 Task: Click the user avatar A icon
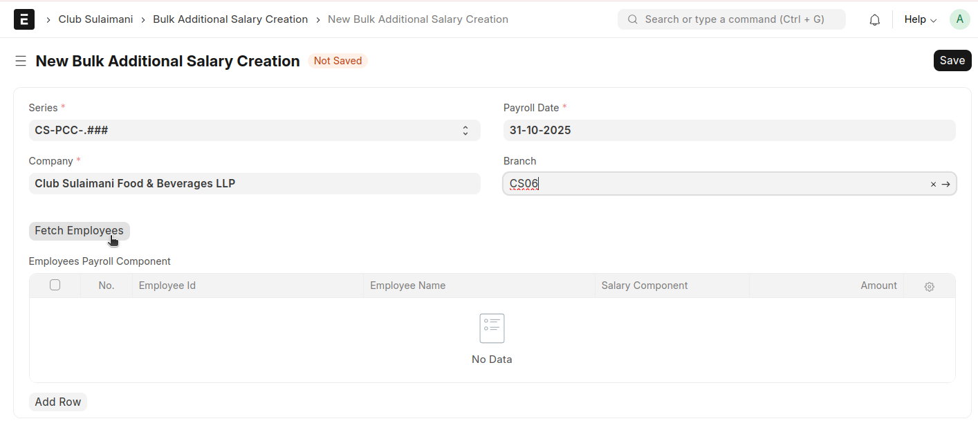(959, 19)
